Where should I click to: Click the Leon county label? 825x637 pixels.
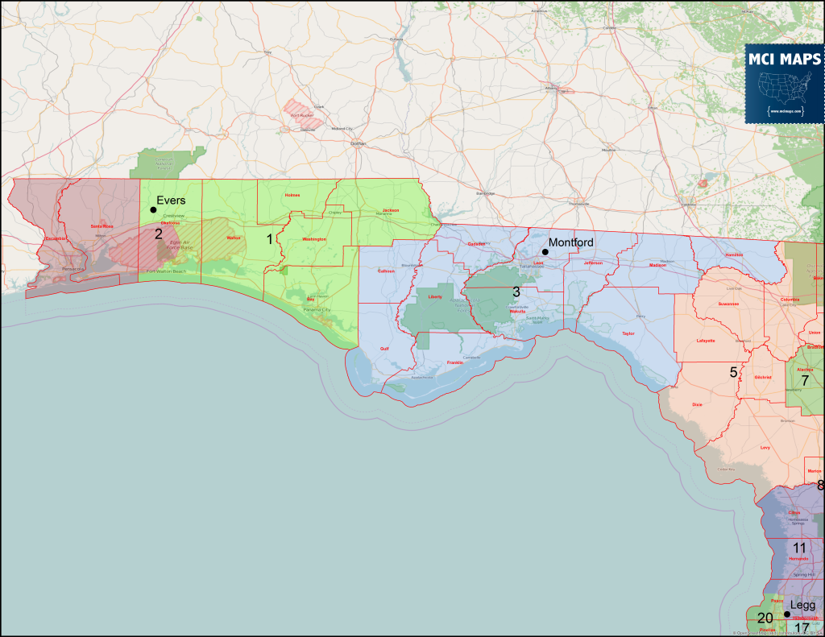tap(538, 263)
